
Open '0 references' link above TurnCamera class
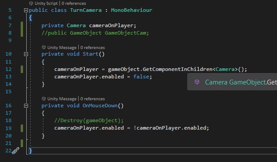(x=74, y=4)
